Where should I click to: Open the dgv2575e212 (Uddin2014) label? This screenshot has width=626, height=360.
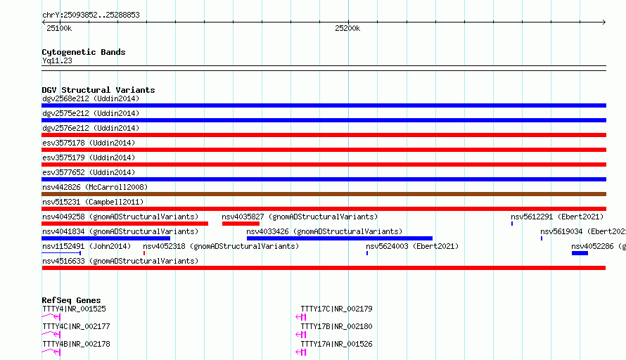[91, 113]
